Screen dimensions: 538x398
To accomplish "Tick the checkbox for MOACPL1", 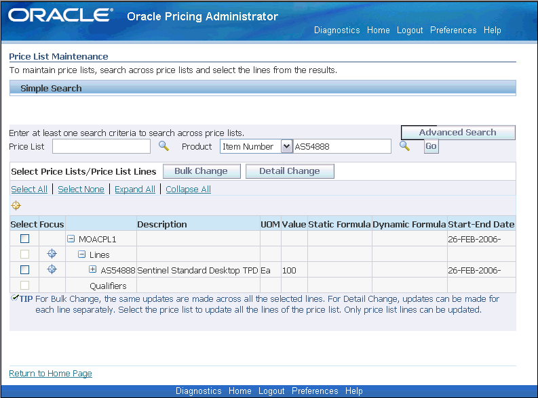I will 24,238.
